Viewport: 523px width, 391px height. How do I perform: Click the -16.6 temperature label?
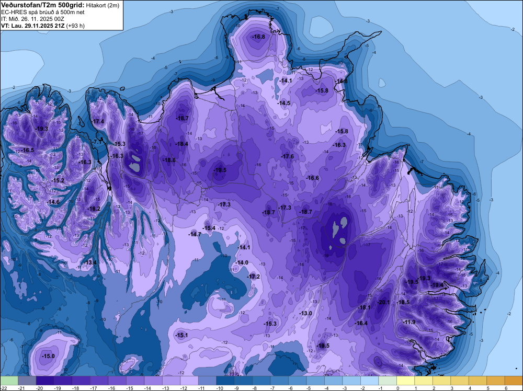click(313, 178)
